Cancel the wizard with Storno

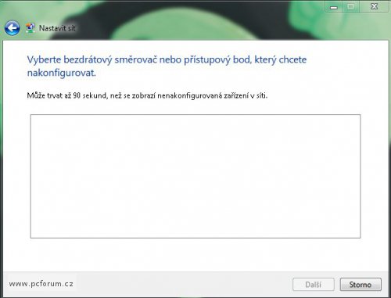(x=361, y=285)
